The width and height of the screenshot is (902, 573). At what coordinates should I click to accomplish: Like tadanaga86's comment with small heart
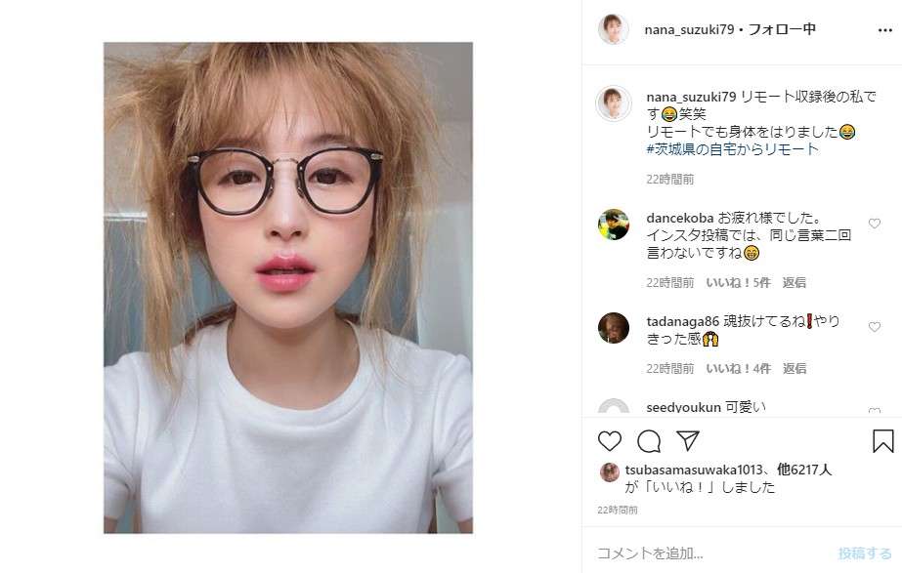tap(875, 327)
